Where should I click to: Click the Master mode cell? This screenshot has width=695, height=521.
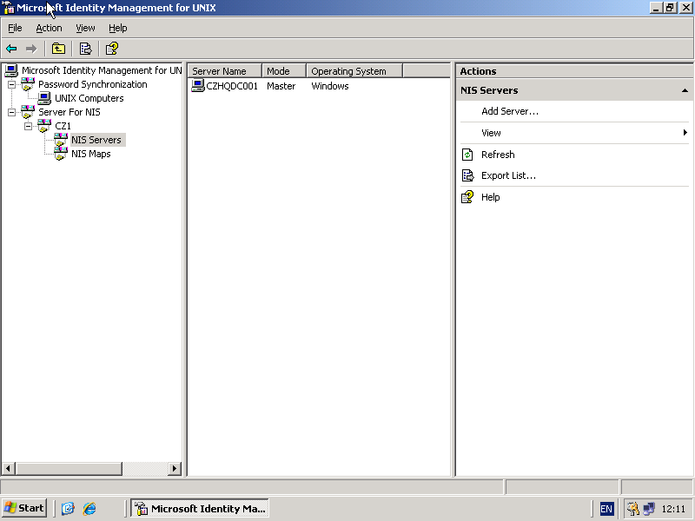tap(281, 86)
